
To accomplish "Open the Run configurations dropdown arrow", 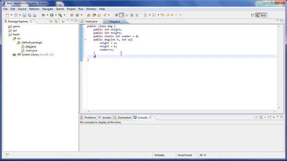I will click(56, 15).
